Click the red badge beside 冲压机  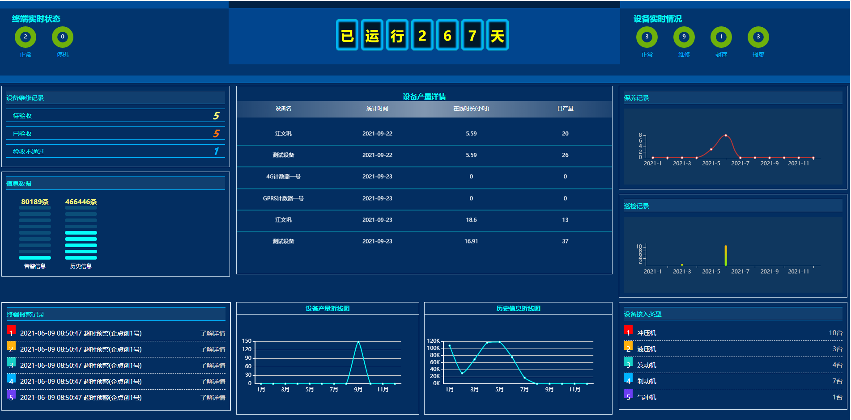tap(628, 330)
